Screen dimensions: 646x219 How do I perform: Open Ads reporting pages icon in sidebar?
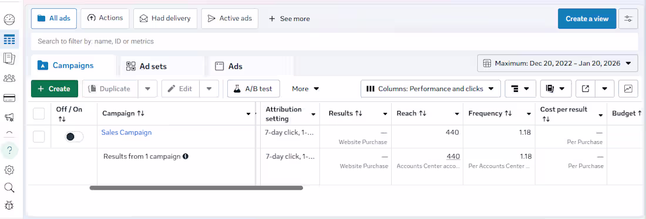(x=9, y=59)
